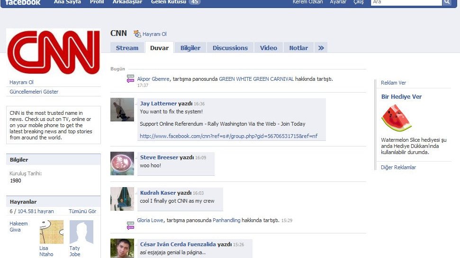Click the fan icon beside Hayranı Ol
The width and height of the screenshot is (460, 258).
click(x=137, y=34)
